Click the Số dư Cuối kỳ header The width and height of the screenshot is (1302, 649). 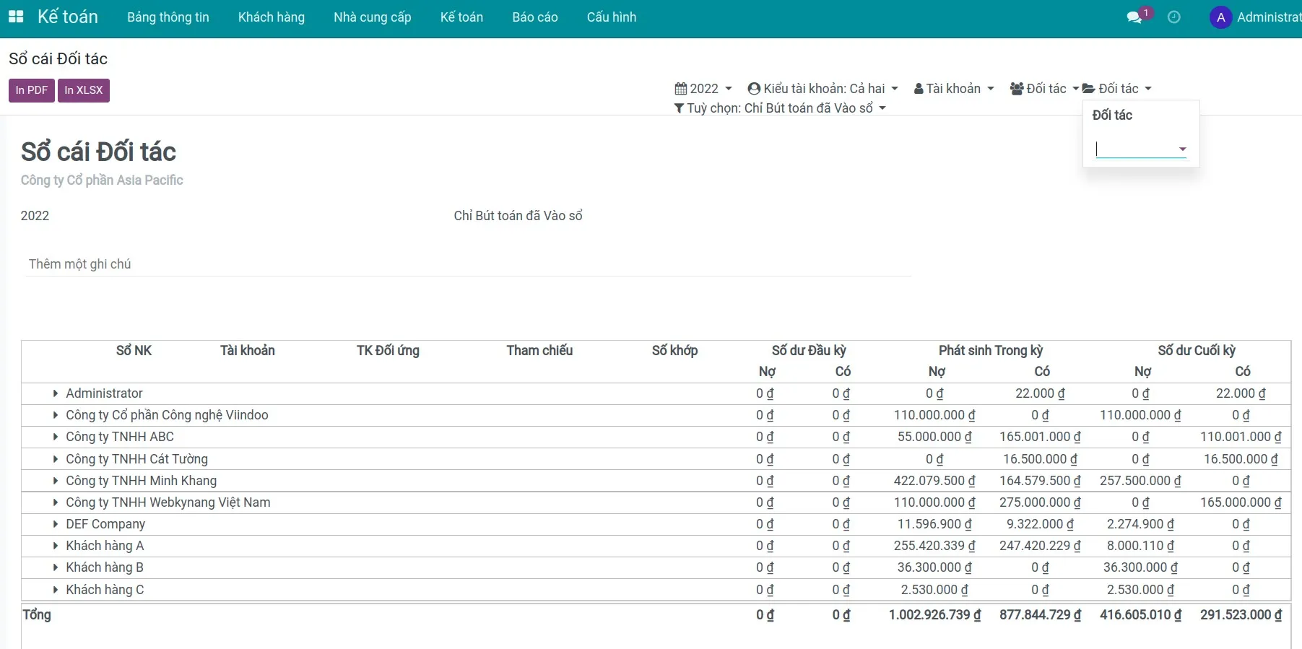[1197, 351]
